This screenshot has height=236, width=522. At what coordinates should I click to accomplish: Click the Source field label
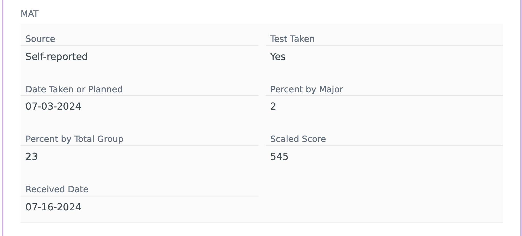coord(40,39)
